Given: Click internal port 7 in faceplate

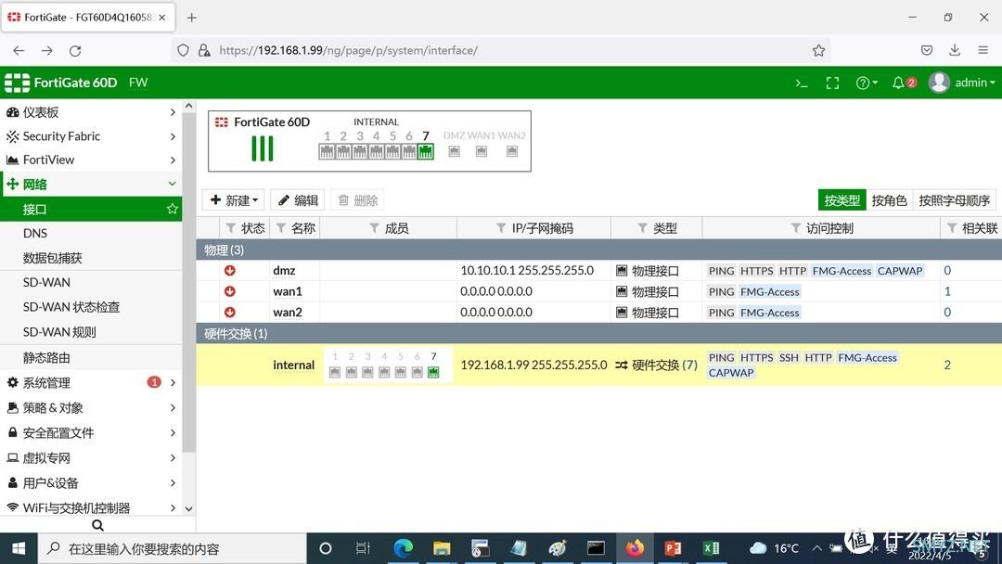Looking at the screenshot, I should pyautogui.click(x=426, y=151).
